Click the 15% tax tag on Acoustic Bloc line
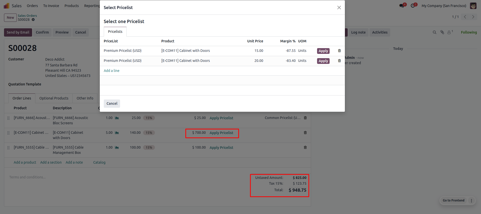481x214 pixels. click(x=149, y=118)
